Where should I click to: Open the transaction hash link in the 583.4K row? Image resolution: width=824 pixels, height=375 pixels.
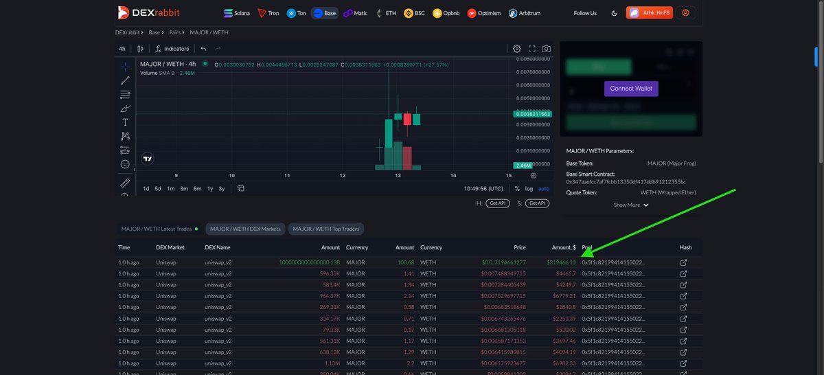tap(683, 284)
